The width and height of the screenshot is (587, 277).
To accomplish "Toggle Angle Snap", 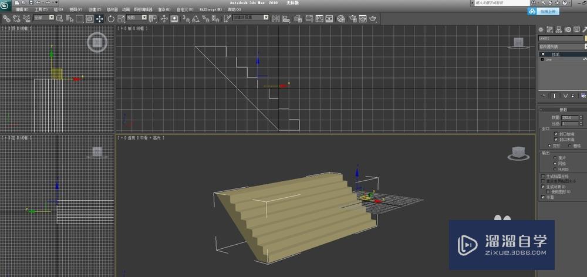I will (195, 18).
